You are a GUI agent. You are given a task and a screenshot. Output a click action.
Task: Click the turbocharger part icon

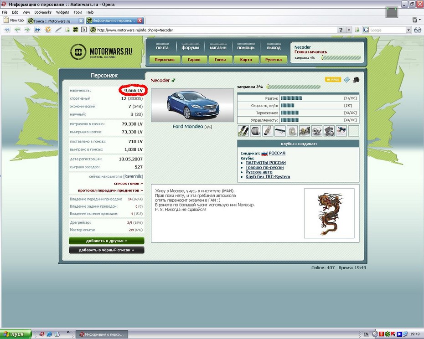tap(317, 131)
